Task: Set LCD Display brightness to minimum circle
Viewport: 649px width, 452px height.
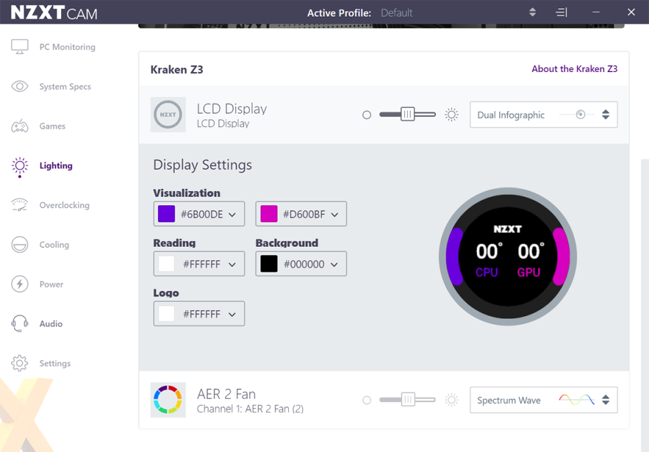Action: tap(367, 115)
